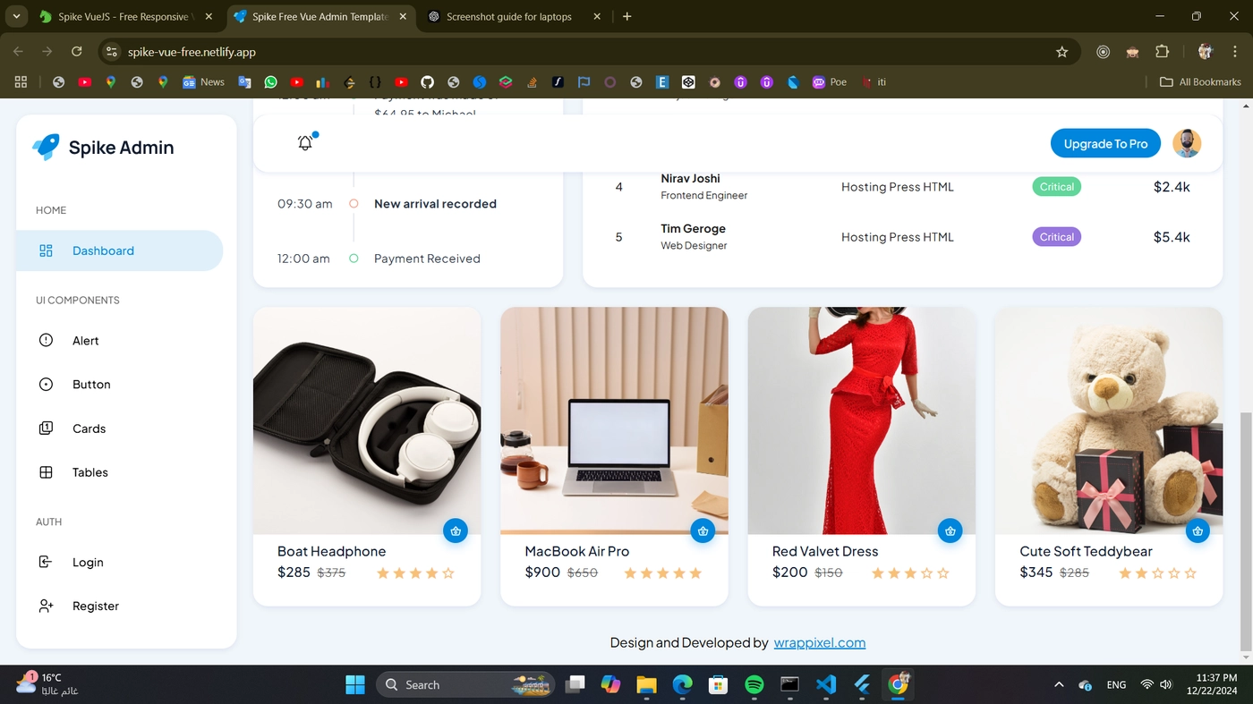The image size is (1253, 704).
Task: Open File Explorer from the taskbar
Action: [x=646, y=684]
